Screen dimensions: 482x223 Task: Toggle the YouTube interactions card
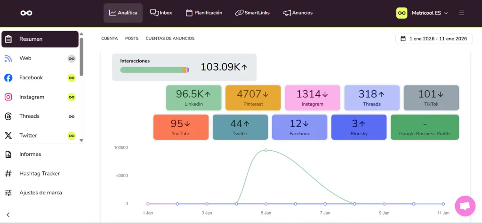coord(181,127)
